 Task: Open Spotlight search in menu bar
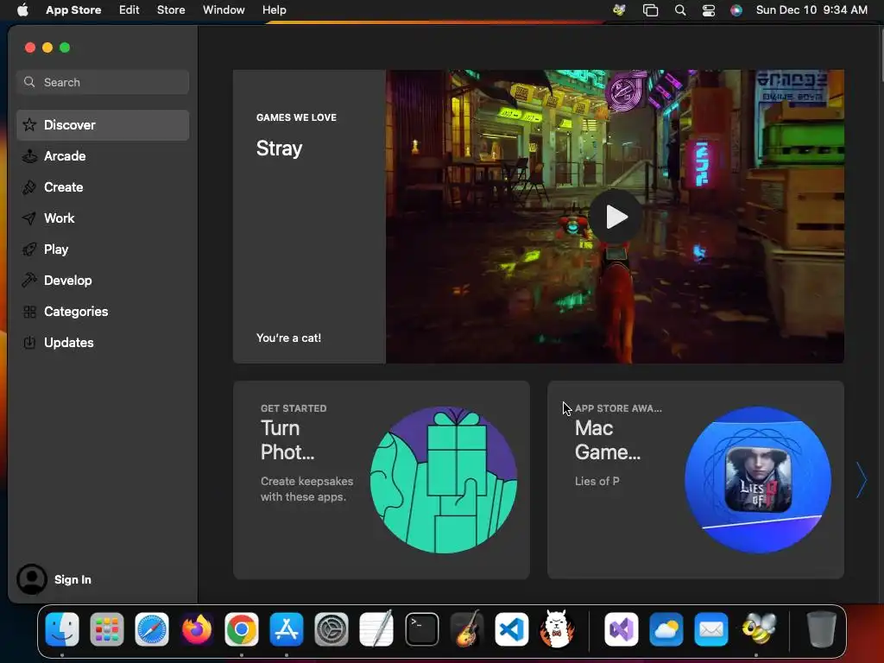pyautogui.click(x=680, y=9)
